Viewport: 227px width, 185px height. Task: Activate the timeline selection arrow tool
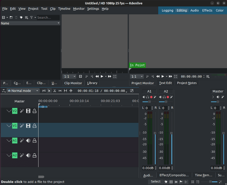click(49, 91)
